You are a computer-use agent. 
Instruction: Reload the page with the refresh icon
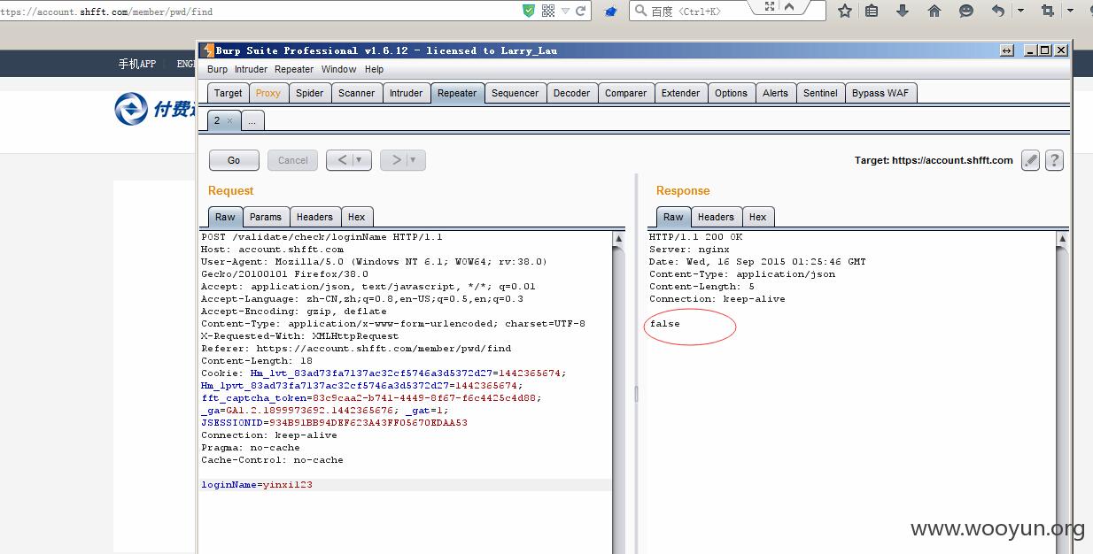coord(581,11)
